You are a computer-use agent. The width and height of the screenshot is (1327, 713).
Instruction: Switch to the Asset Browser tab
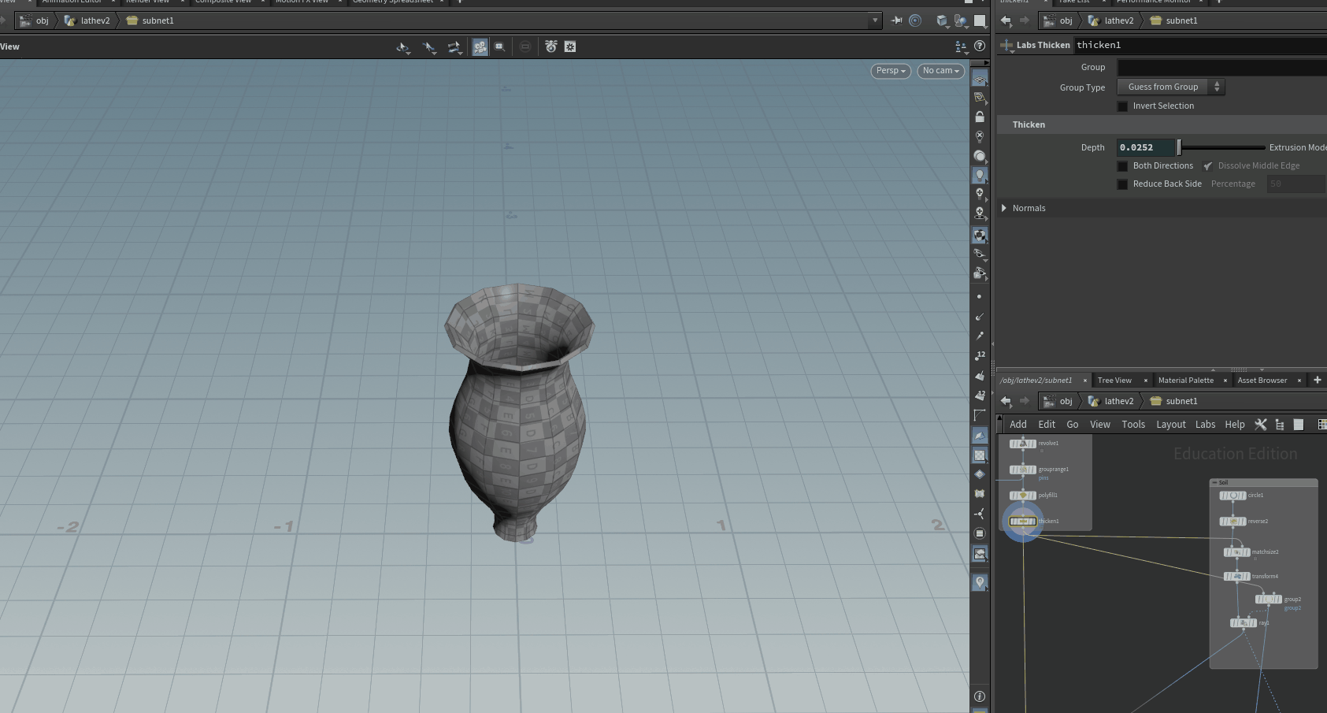click(x=1262, y=381)
